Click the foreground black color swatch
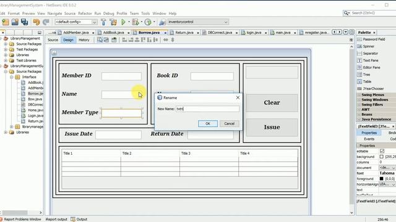This screenshot has height=222, width=396. (x=381, y=179)
